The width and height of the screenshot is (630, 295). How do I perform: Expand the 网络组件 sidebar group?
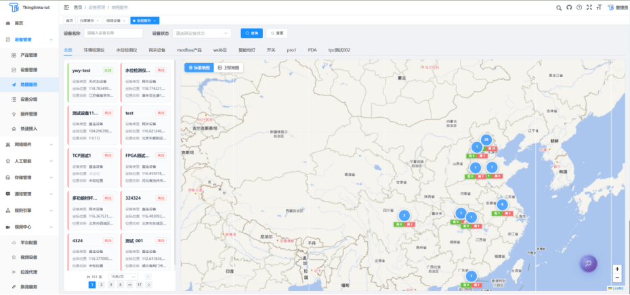pos(29,145)
